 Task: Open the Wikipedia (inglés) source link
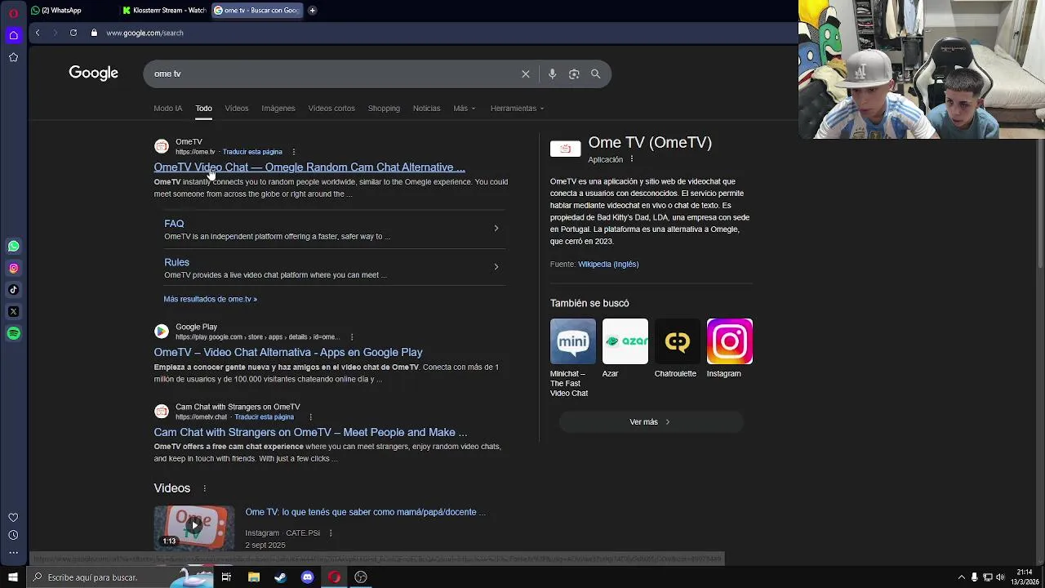608,265
